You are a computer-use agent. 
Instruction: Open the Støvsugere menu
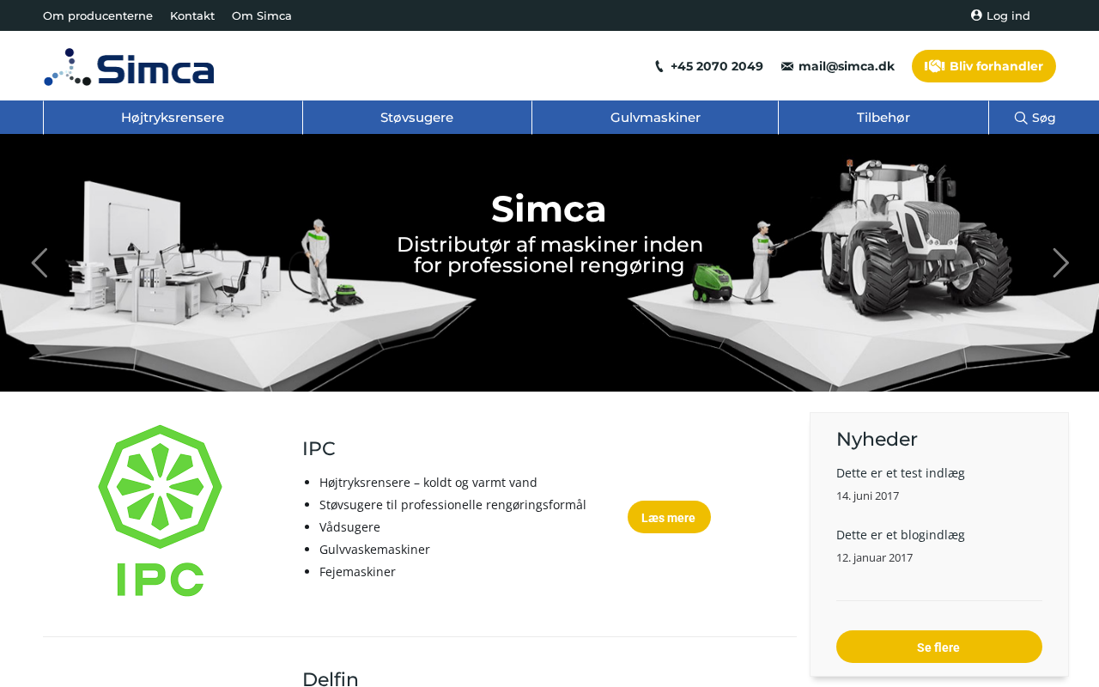pos(417,118)
